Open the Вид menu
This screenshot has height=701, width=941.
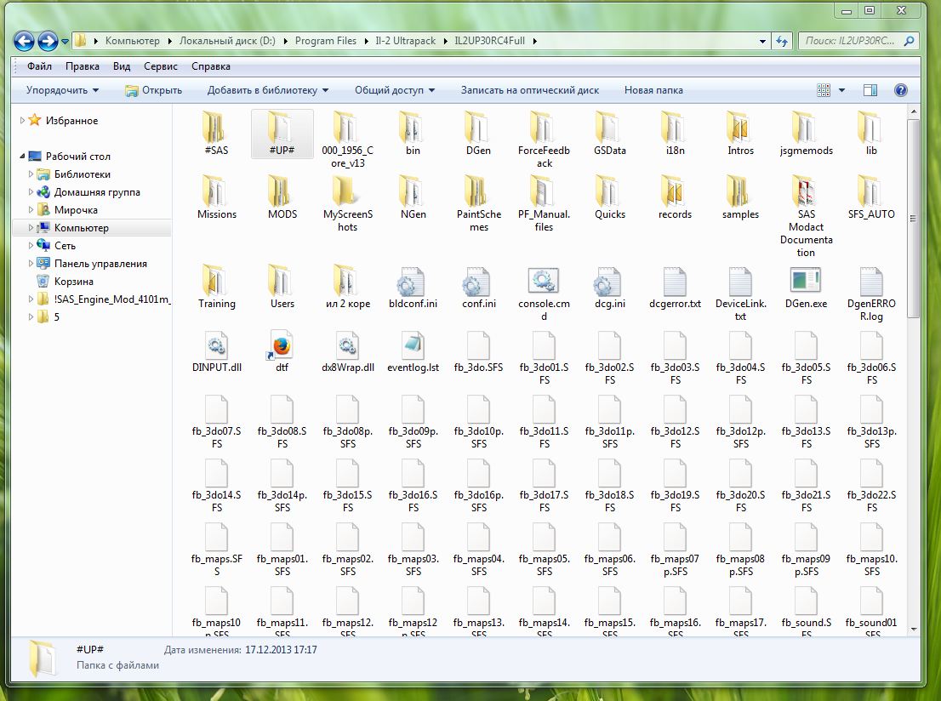coord(122,66)
